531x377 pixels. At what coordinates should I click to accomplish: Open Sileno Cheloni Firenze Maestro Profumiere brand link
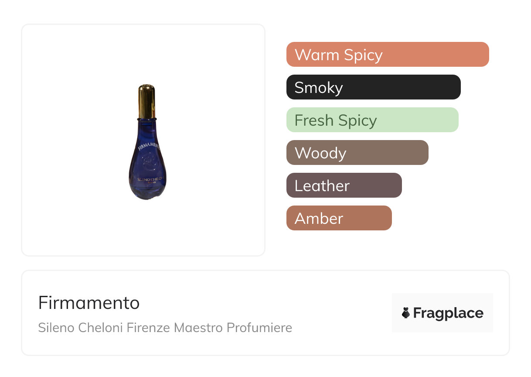coord(165,328)
